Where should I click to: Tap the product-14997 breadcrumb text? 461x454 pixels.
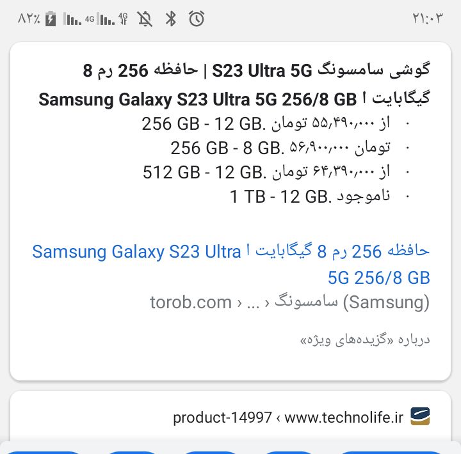222,418
